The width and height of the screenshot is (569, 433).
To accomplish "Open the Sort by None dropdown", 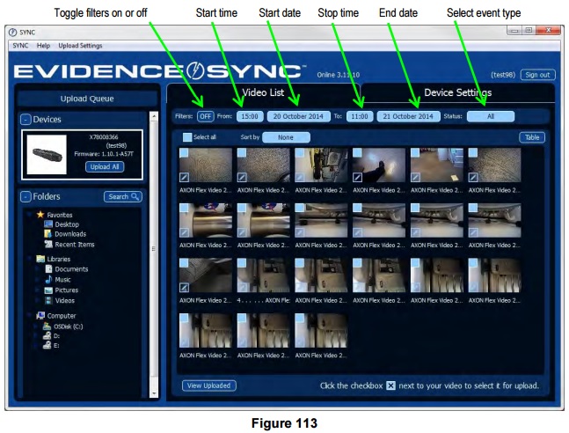I will pyautogui.click(x=286, y=137).
